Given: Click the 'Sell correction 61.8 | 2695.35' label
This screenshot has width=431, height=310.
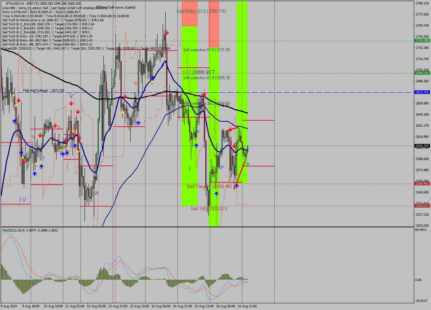Looking at the screenshot, I should coord(206,78).
